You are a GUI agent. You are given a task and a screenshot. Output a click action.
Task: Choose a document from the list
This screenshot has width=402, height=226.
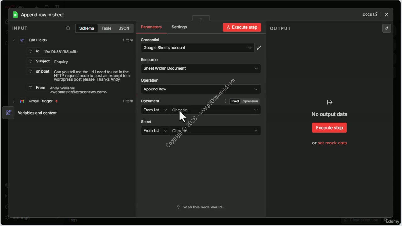[215, 110]
